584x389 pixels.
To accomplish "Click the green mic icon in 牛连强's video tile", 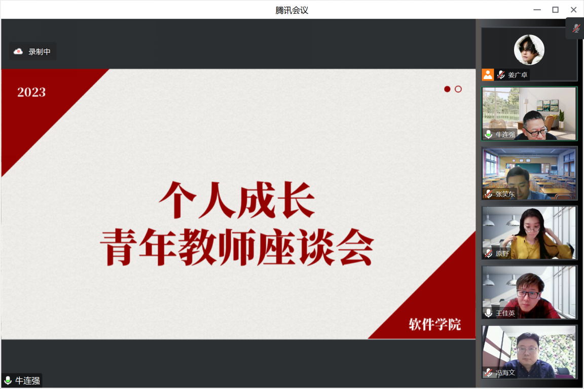I will [489, 134].
